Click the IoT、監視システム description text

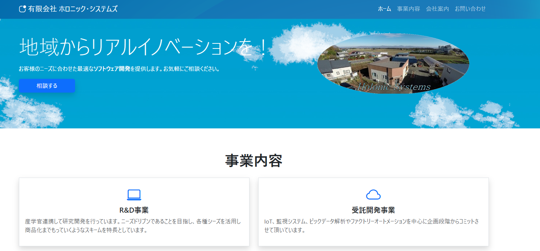(x=372, y=226)
